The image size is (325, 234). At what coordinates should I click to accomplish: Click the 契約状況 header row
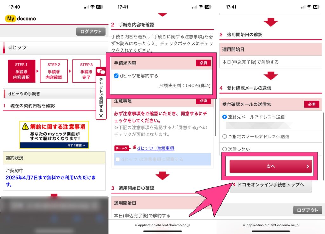coord(54,158)
